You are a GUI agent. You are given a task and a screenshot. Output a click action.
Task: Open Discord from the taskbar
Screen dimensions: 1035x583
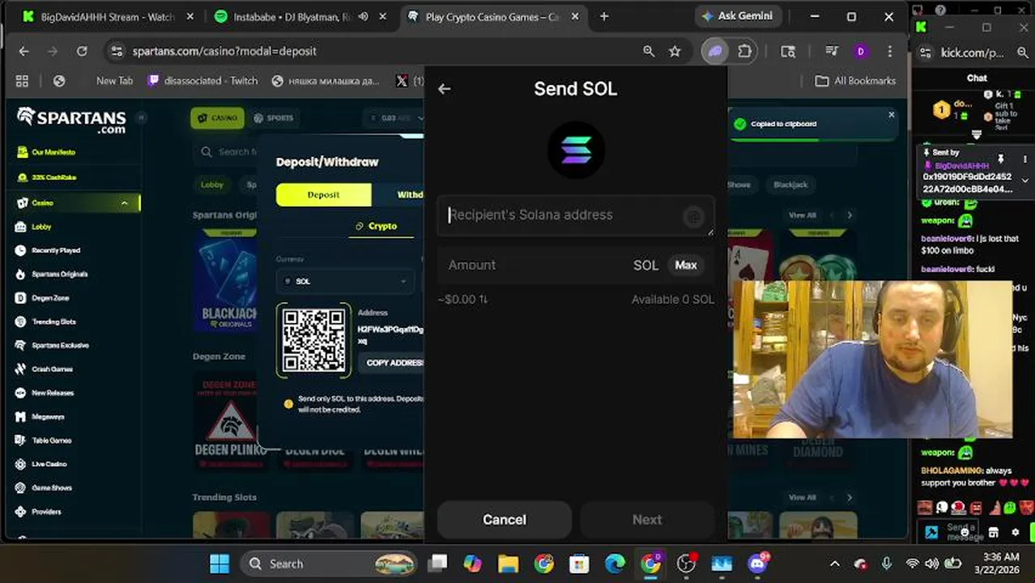[758, 564]
